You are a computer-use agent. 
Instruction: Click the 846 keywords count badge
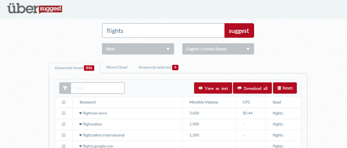[x=89, y=68]
